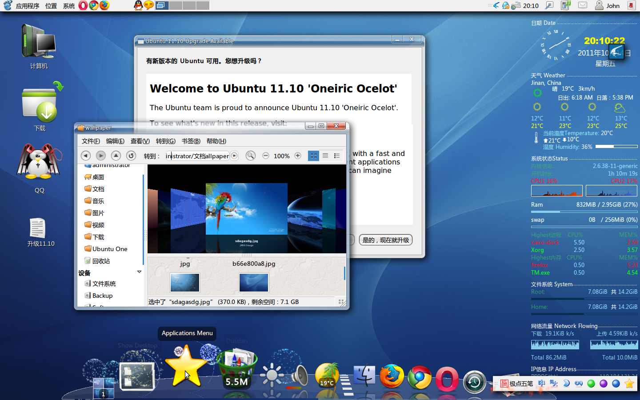Go forward in file manager
Viewport: 640px width, 400px height.
click(x=101, y=156)
